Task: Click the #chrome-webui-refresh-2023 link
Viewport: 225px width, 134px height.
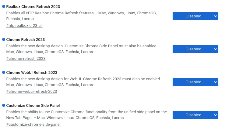Action: tap(32, 92)
